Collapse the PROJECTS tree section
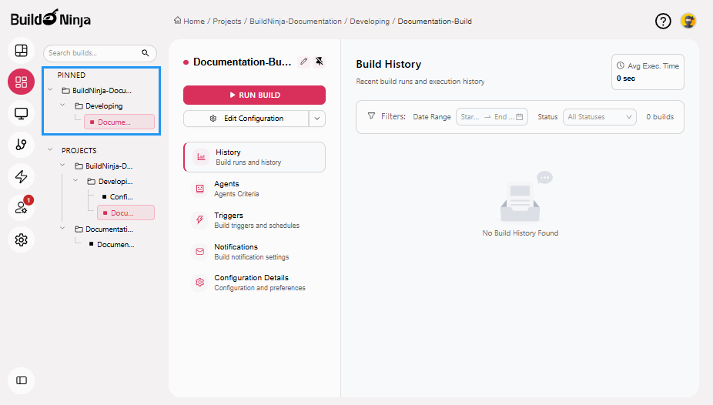The image size is (713, 405). tap(51, 151)
